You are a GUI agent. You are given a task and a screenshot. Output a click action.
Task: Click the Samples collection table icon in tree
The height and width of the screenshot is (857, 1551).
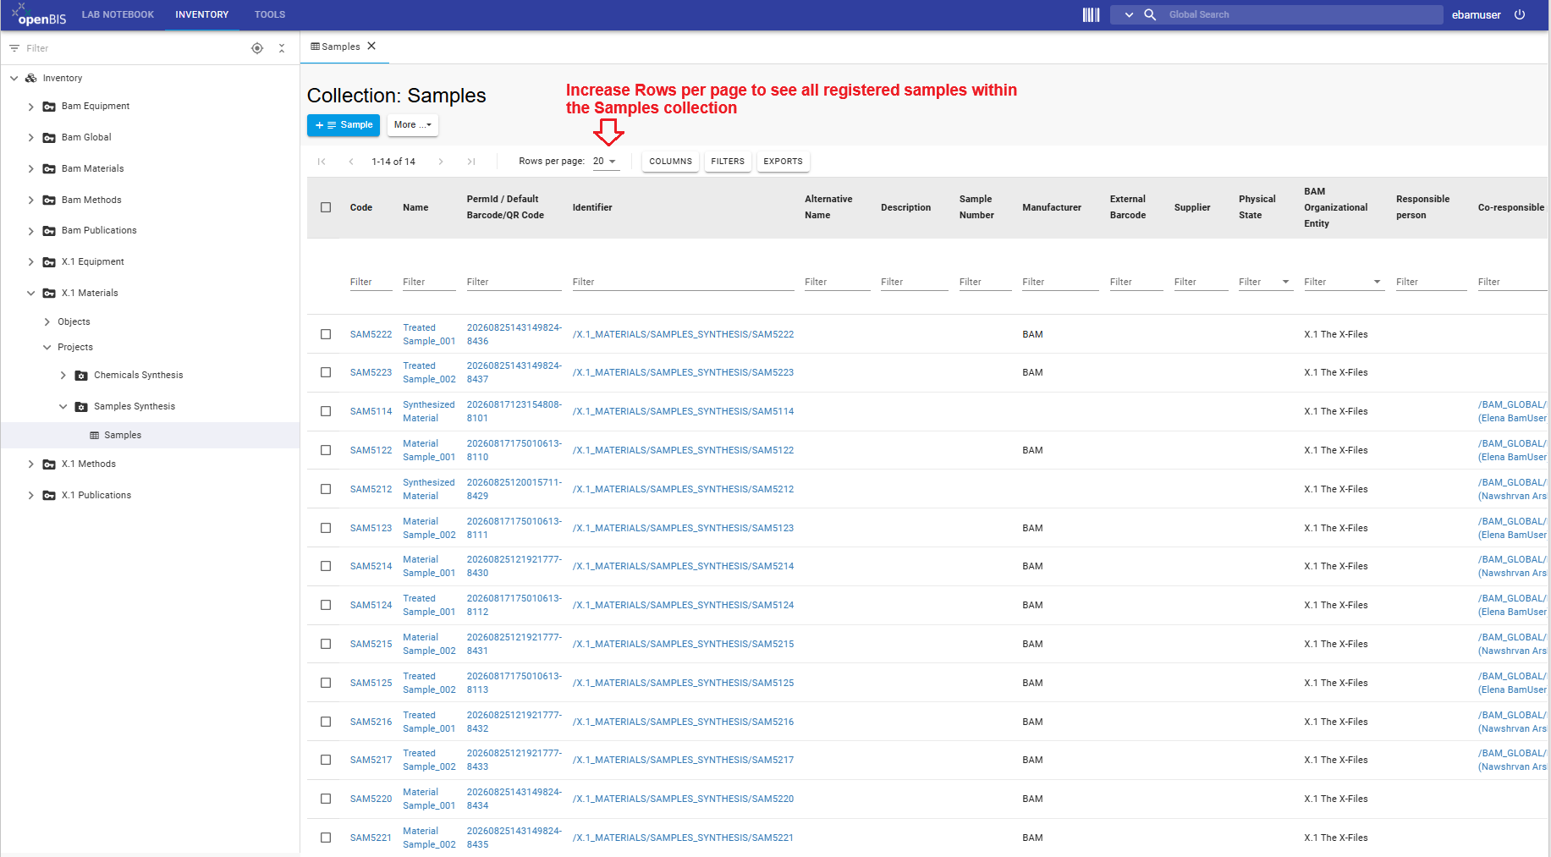95,436
